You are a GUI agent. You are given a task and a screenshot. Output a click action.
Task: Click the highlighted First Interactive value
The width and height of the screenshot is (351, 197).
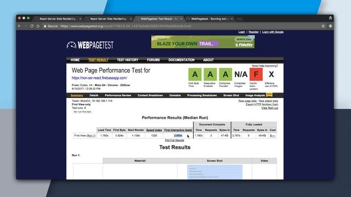(x=178, y=136)
